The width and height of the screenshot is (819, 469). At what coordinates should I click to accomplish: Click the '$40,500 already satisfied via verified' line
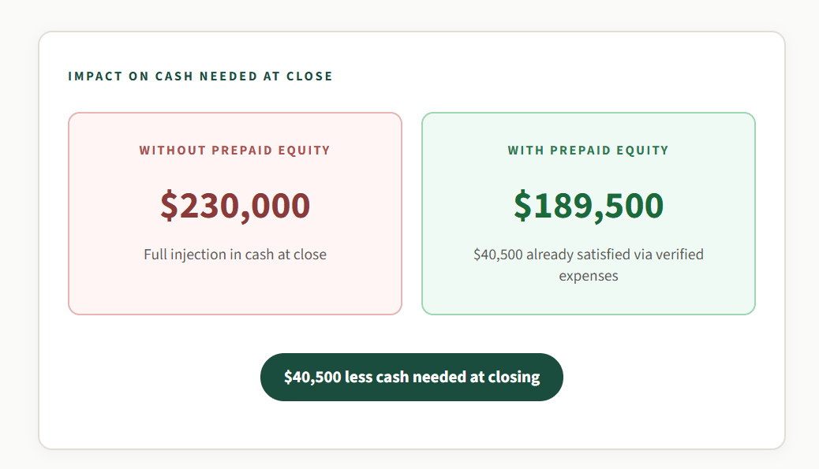(x=588, y=255)
